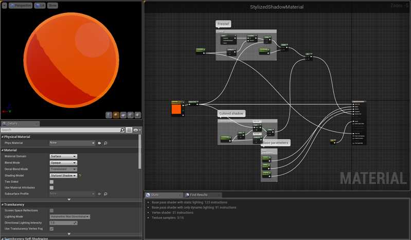Image resolution: width=411 pixels, height=240 pixels.
Task: Select the green parameter node inside Fresnel group
Action: click(x=264, y=51)
